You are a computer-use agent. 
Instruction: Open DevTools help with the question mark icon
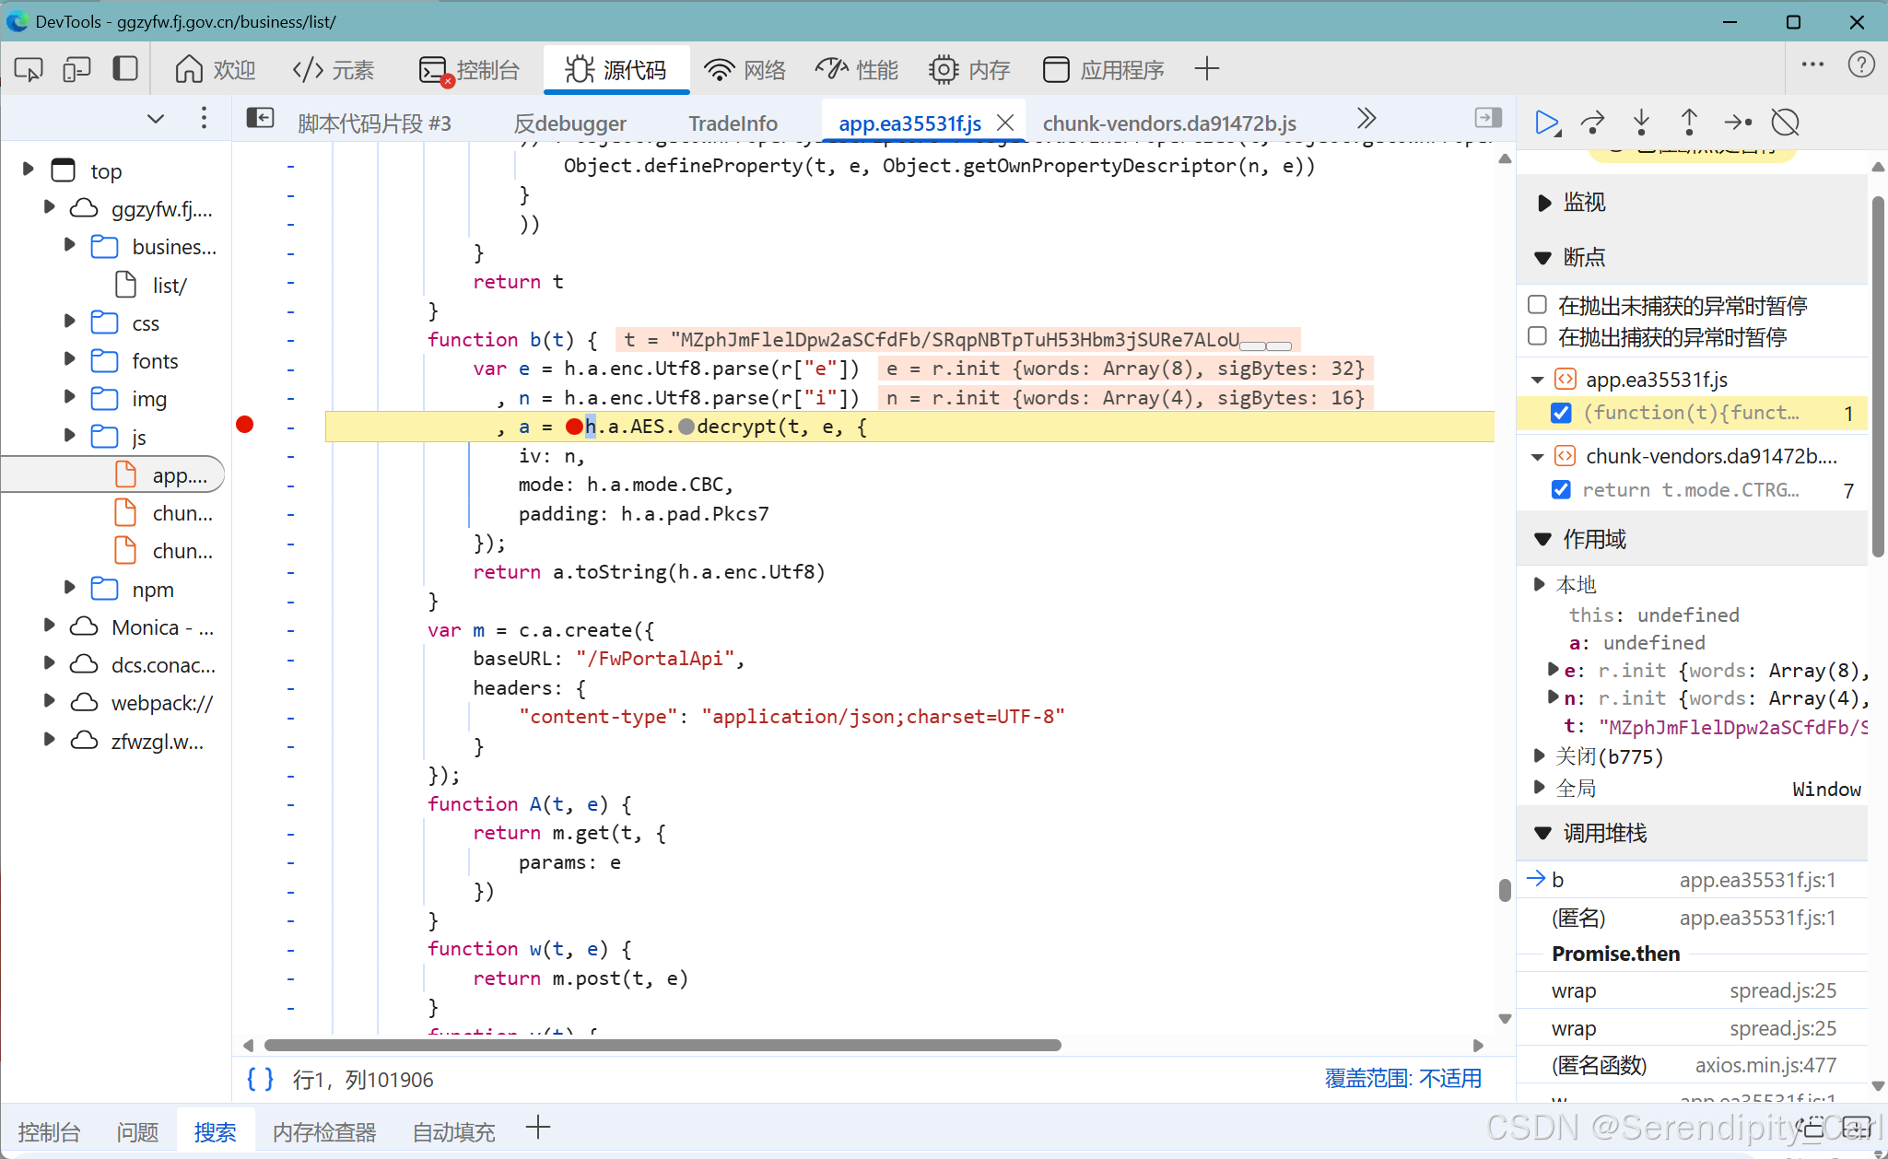[x=1862, y=64]
